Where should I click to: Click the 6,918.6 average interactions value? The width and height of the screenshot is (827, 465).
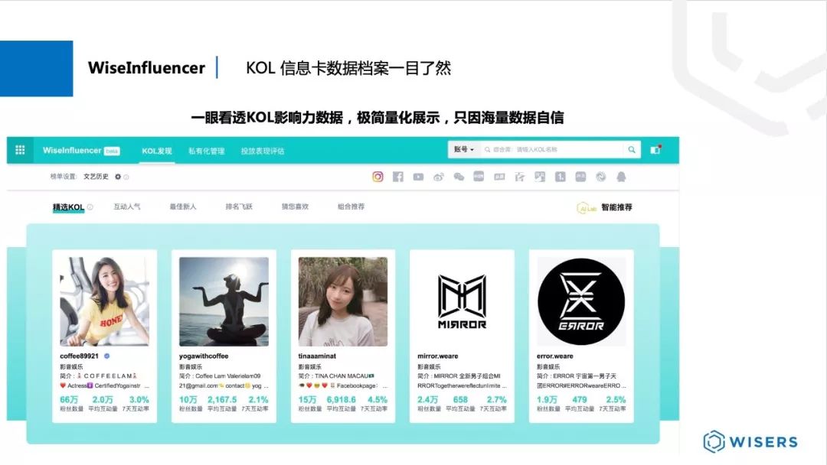click(x=342, y=400)
